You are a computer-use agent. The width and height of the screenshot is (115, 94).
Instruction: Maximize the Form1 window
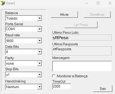click(x=98, y=3)
